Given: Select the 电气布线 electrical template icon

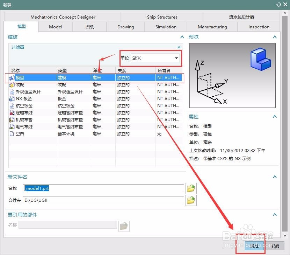Looking at the screenshot, I should tap(11, 126).
